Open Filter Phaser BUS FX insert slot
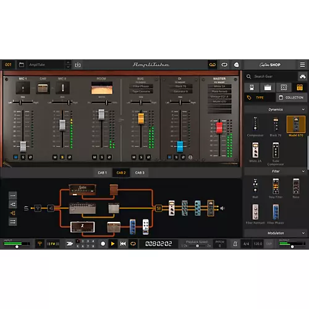Viewport: 309px width, 309px height. pyautogui.click(x=141, y=87)
